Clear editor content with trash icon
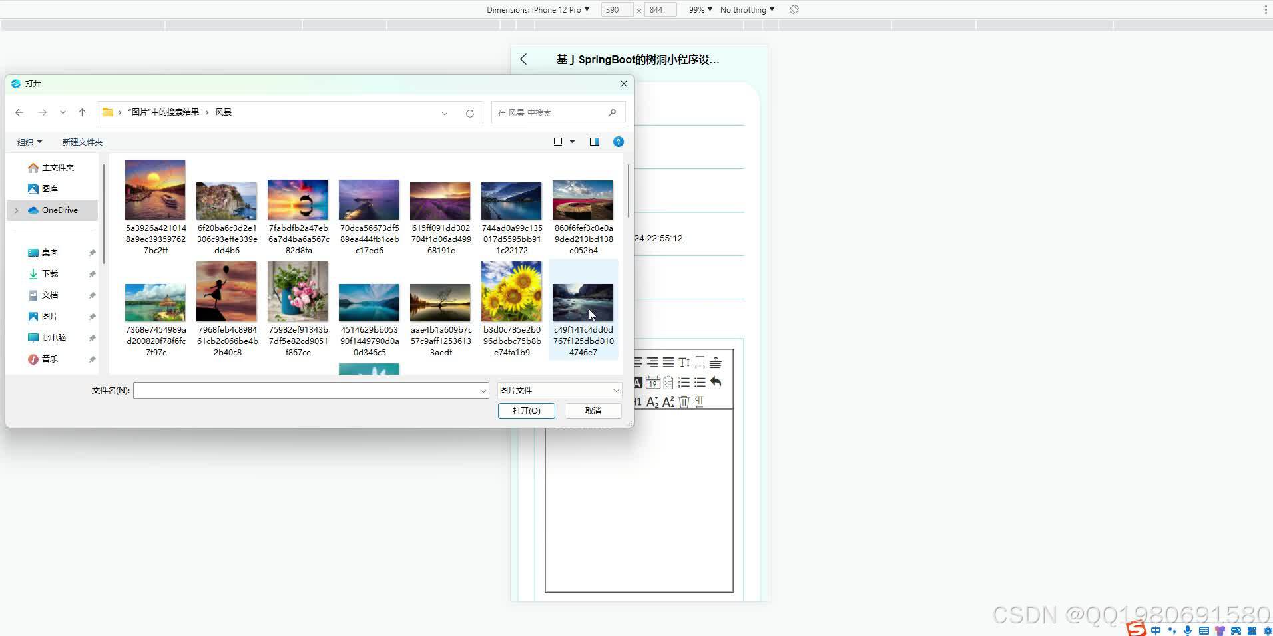Viewport: 1273px width, 636px height. pos(684,402)
